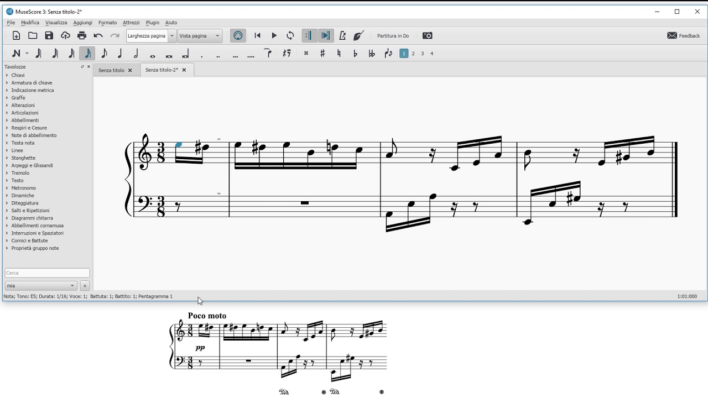This screenshot has height=398, width=708.
Task: Toggle note input mode N icon
Action: pyautogui.click(x=16, y=53)
